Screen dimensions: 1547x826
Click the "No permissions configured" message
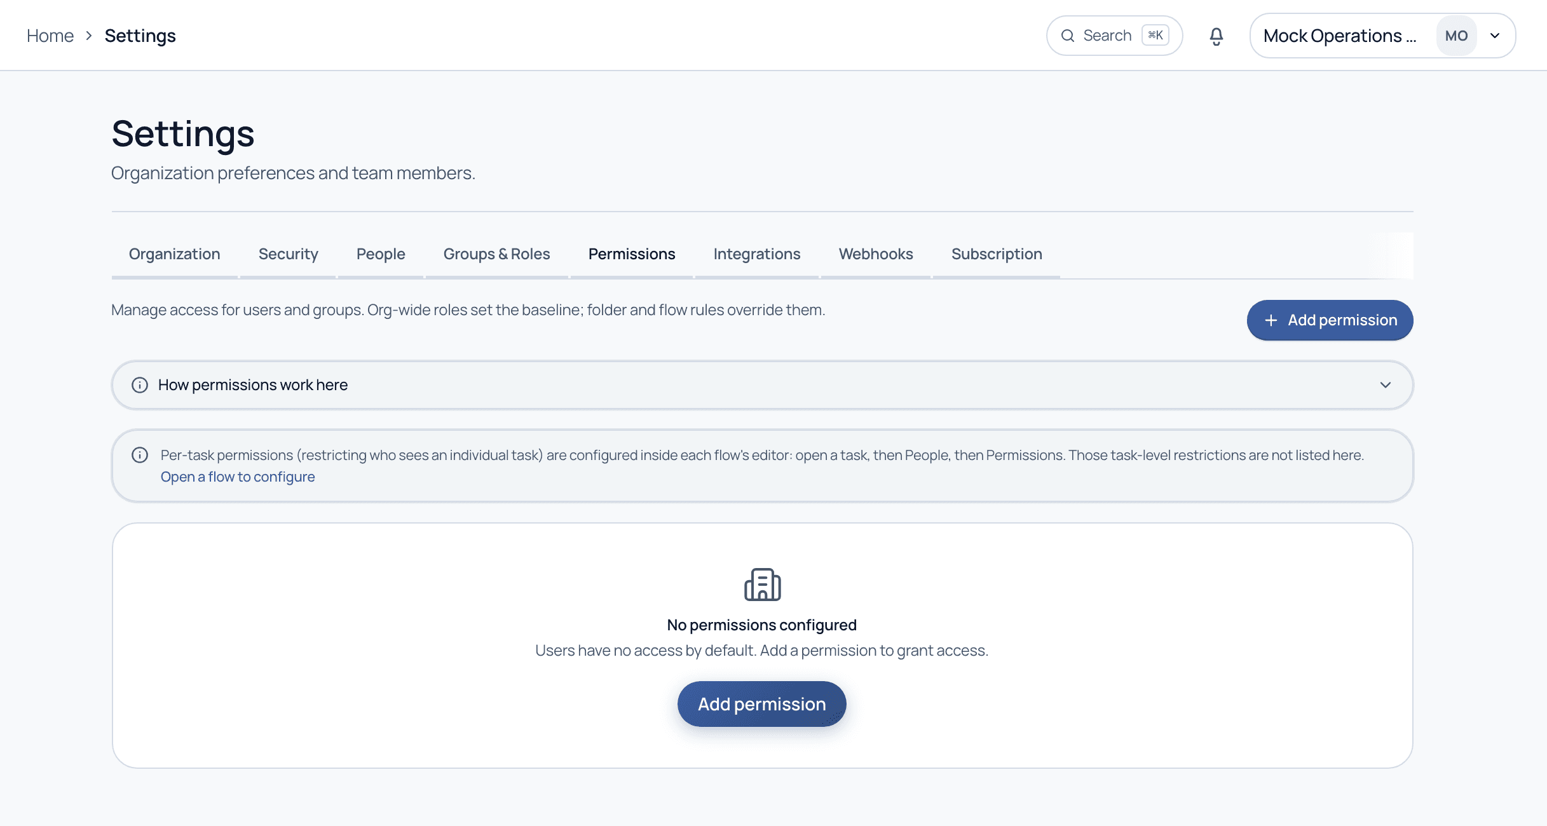click(x=761, y=625)
